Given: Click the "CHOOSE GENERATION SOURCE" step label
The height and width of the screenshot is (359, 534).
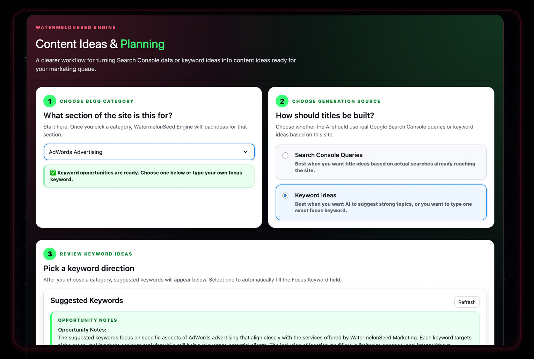Looking at the screenshot, I should (x=336, y=101).
